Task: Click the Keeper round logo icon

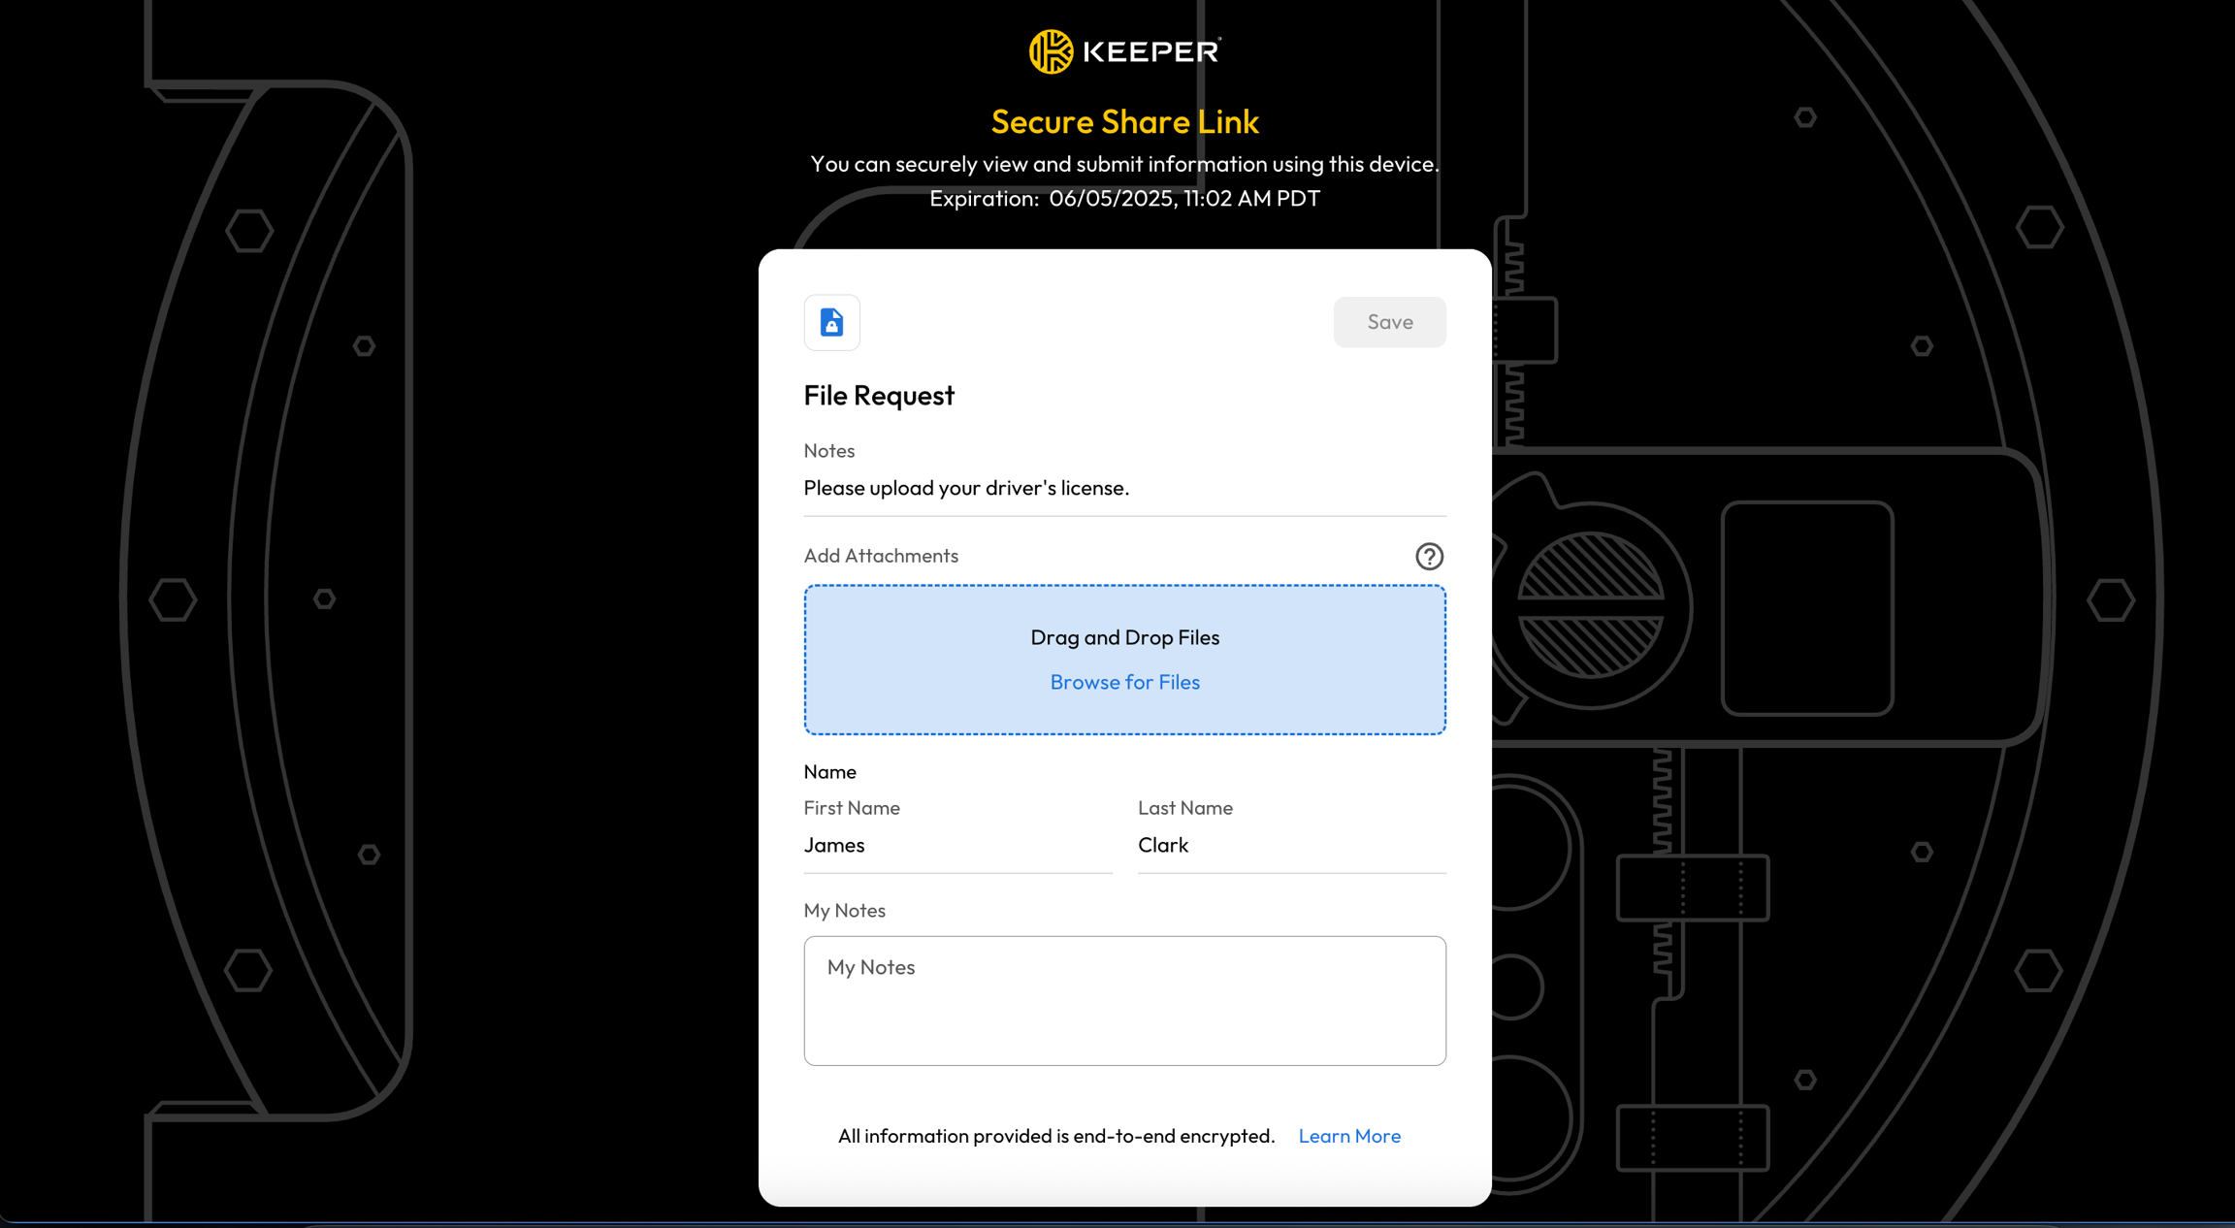Action: 1051,51
